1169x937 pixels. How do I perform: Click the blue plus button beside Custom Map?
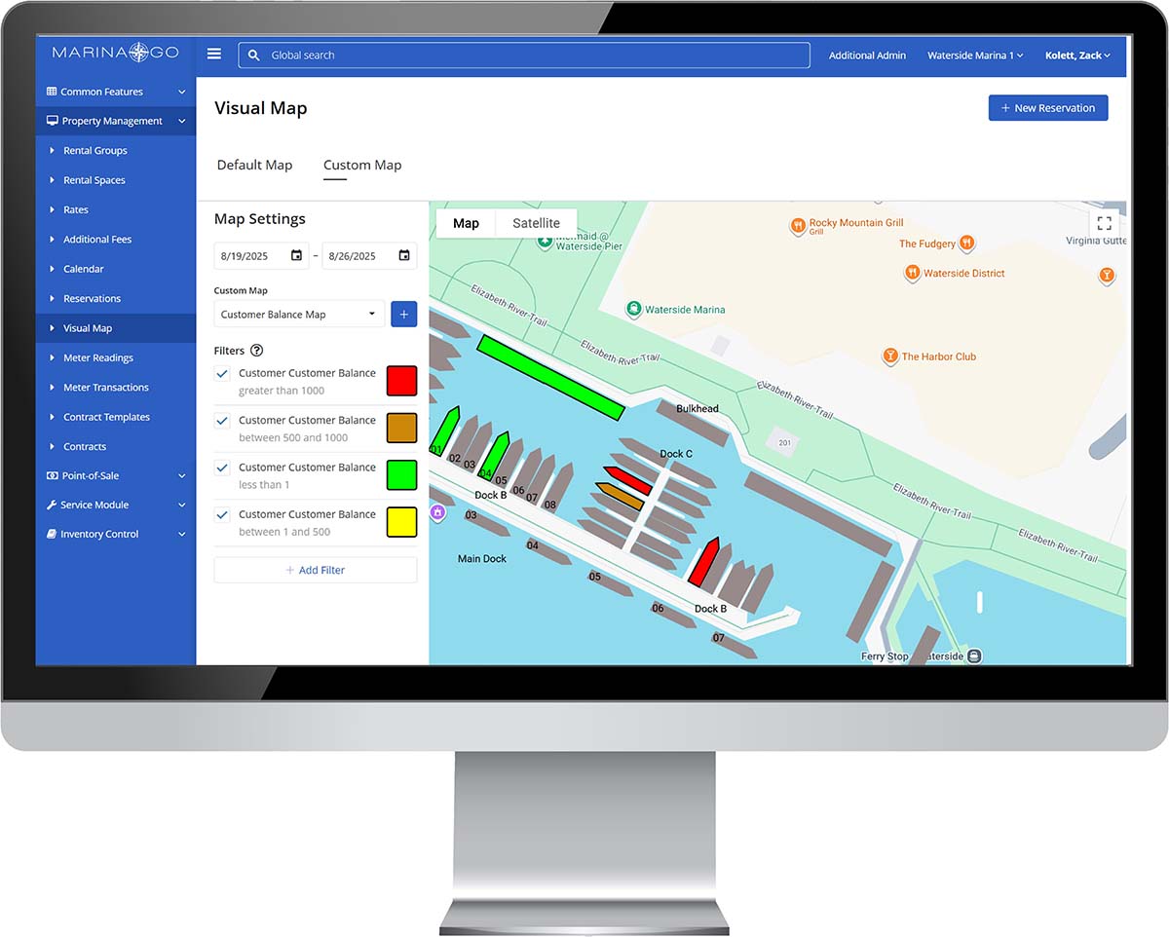click(x=404, y=314)
